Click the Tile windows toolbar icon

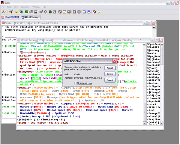coord(84,12)
